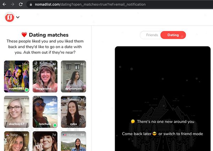The width and height of the screenshot is (213, 151).
Task: Open match evka profile card
Action: (73, 112)
